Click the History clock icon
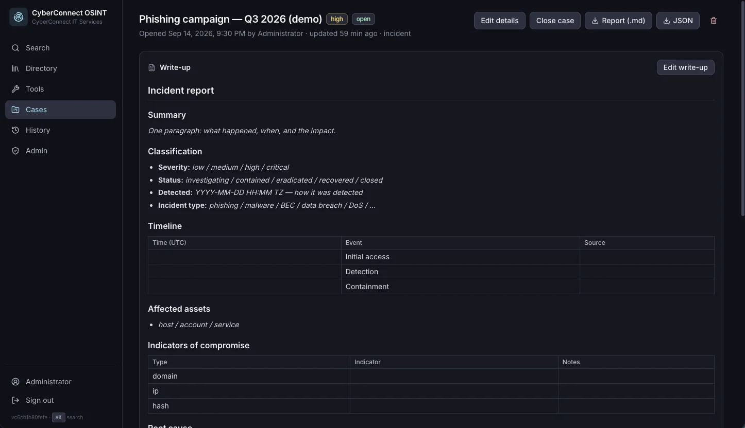The image size is (745, 428). (15, 130)
